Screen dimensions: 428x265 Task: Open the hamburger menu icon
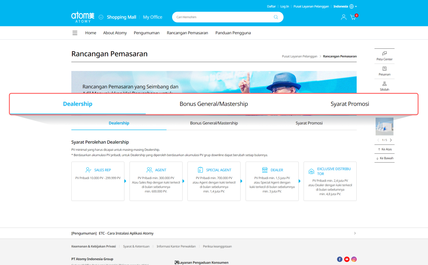(x=75, y=33)
